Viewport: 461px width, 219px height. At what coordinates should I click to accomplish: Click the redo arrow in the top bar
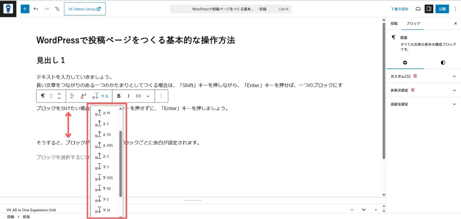pyautogui.click(x=46, y=8)
